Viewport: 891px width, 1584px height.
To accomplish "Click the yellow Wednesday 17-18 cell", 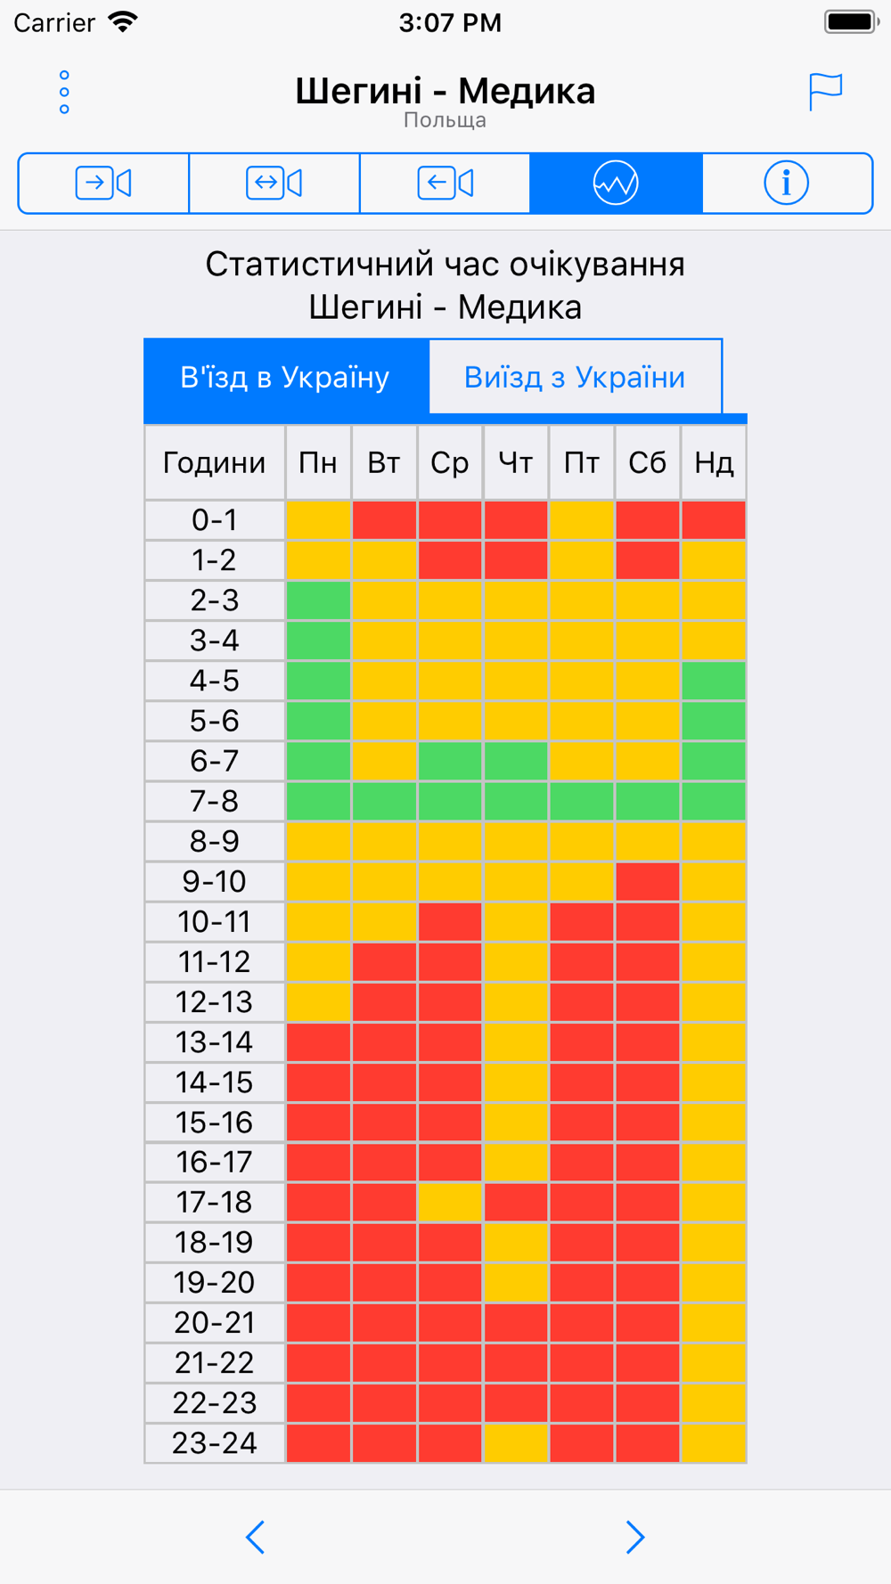I will coord(450,1202).
